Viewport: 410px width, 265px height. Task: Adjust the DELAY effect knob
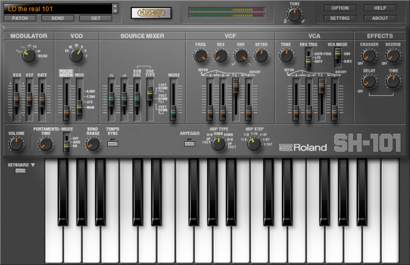[369, 82]
